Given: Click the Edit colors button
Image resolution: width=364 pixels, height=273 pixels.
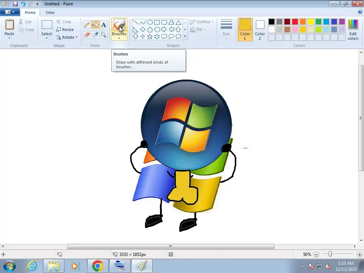Looking at the screenshot, I should (353, 30).
